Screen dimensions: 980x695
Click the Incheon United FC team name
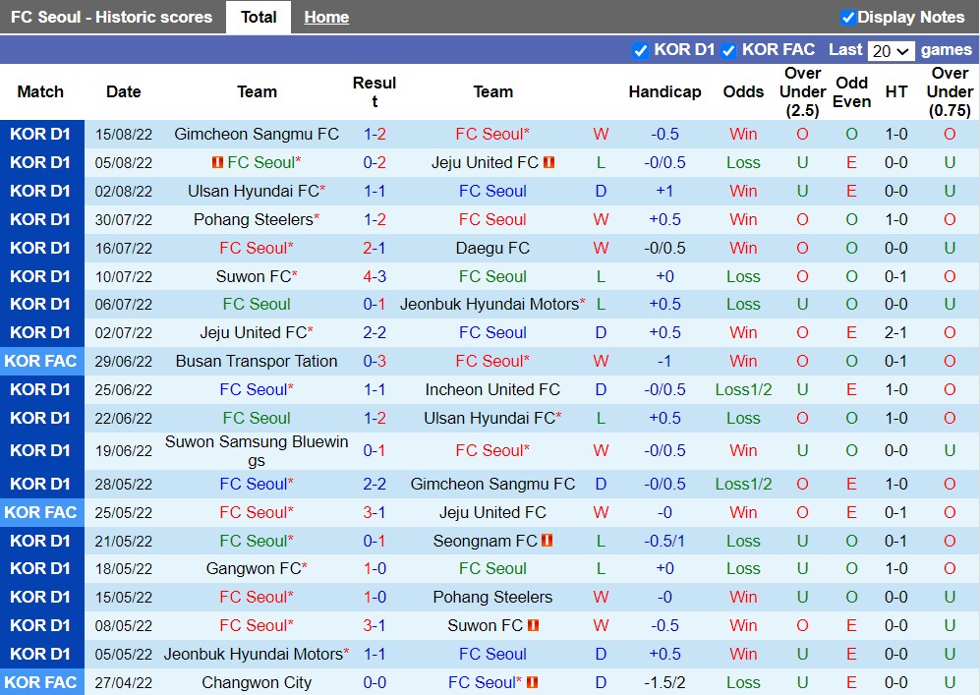[x=492, y=389]
